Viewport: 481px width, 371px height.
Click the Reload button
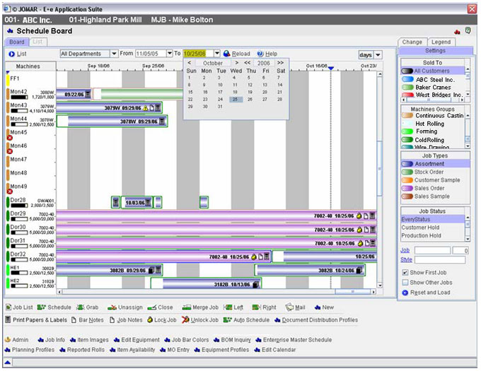coord(237,54)
